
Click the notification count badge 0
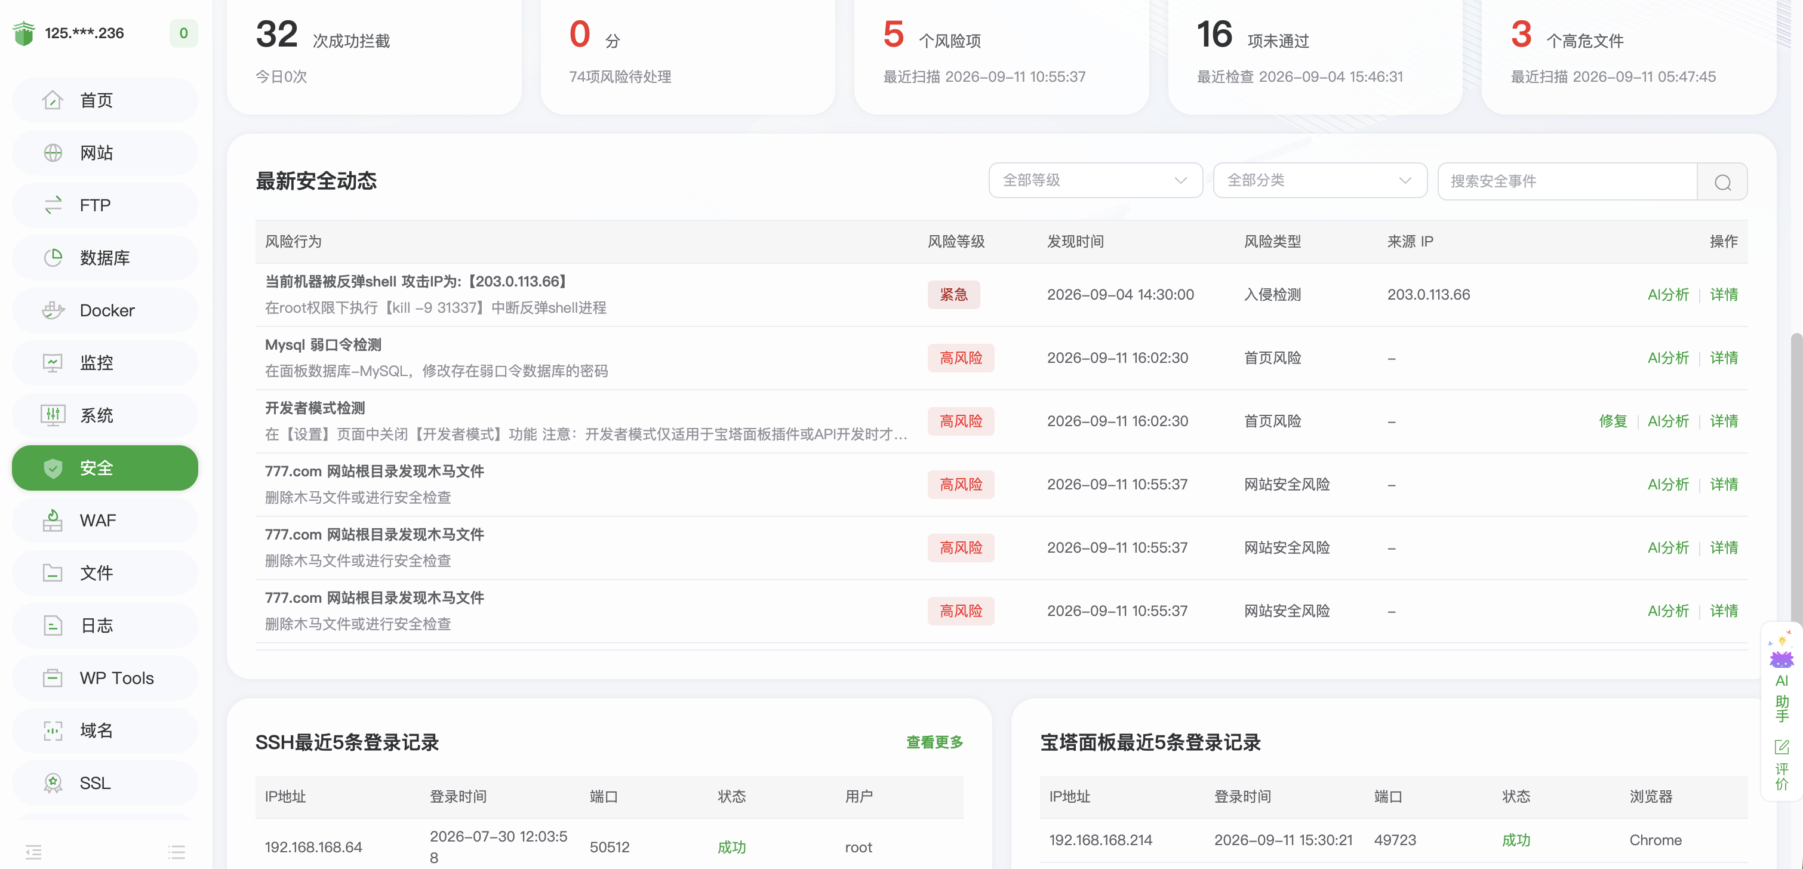click(x=183, y=33)
